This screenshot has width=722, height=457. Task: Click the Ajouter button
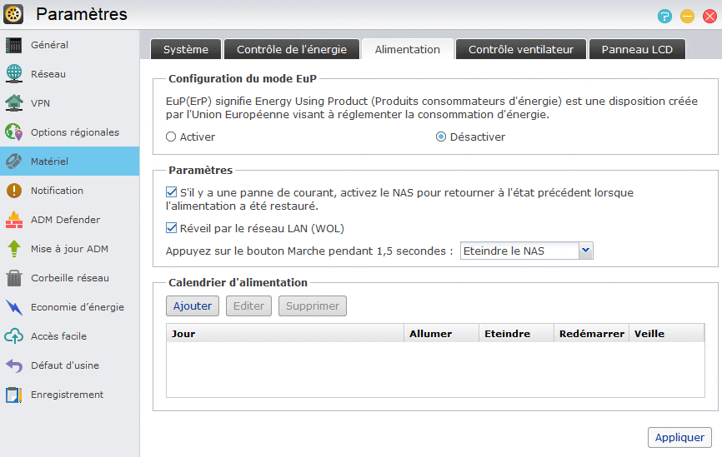click(193, 305)
